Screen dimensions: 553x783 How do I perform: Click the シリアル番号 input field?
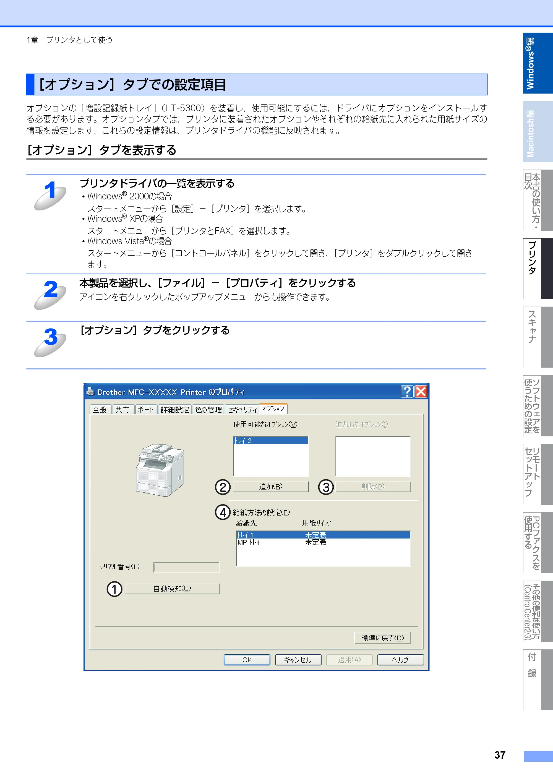[186, 567]
